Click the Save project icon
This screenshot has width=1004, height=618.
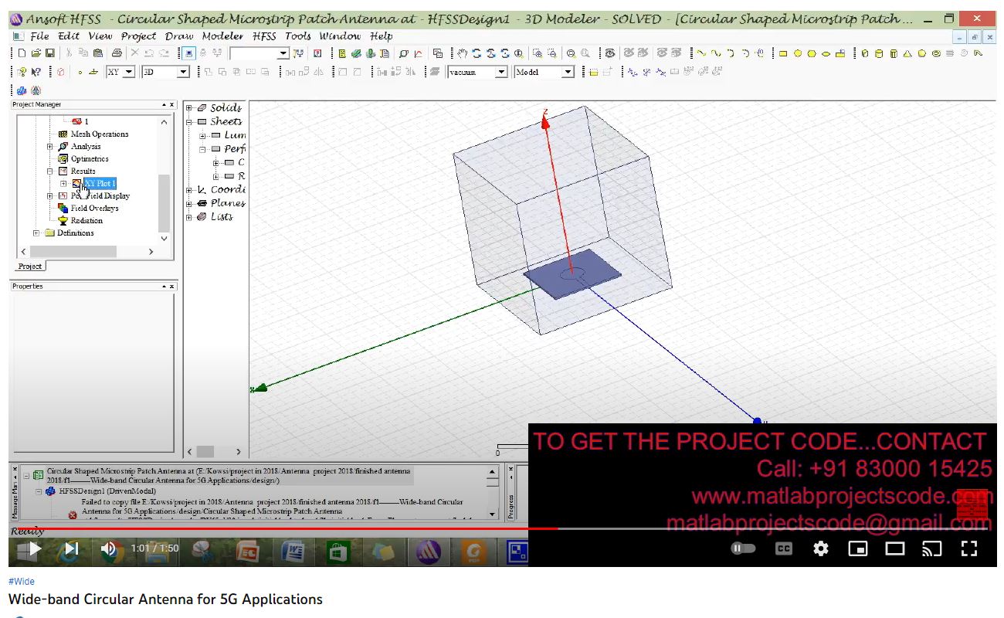point(50,53)
